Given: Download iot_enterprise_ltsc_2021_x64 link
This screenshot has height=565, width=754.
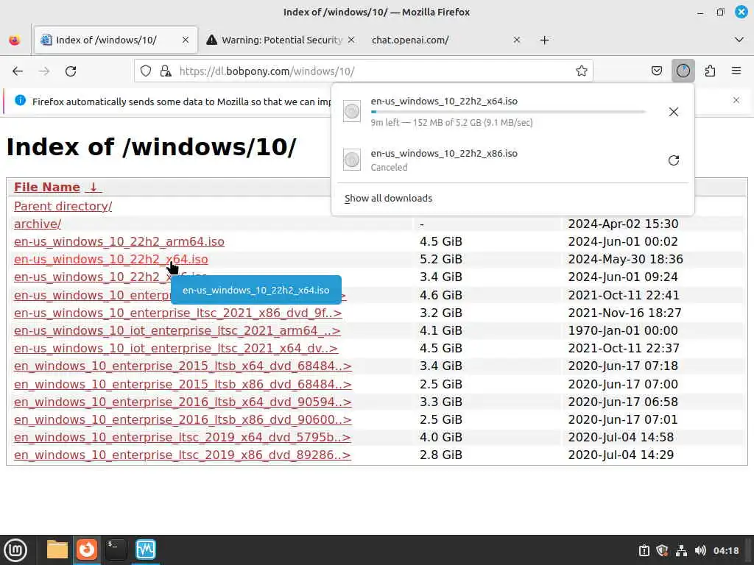Looking at the screenshot, I should [176, 348].
